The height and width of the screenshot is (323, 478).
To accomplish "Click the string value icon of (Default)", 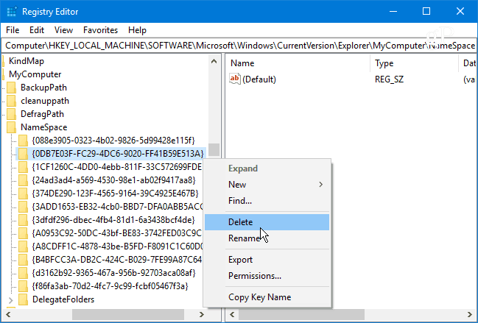I will point(235,79).
